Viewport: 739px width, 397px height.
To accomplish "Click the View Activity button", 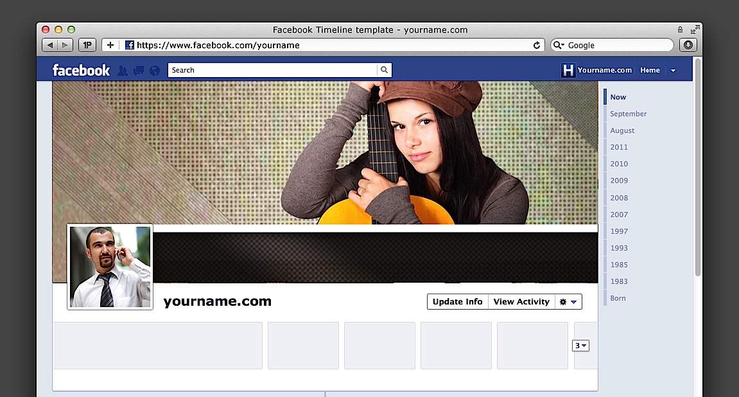I will pyautogui.click(x=521, y=302).
